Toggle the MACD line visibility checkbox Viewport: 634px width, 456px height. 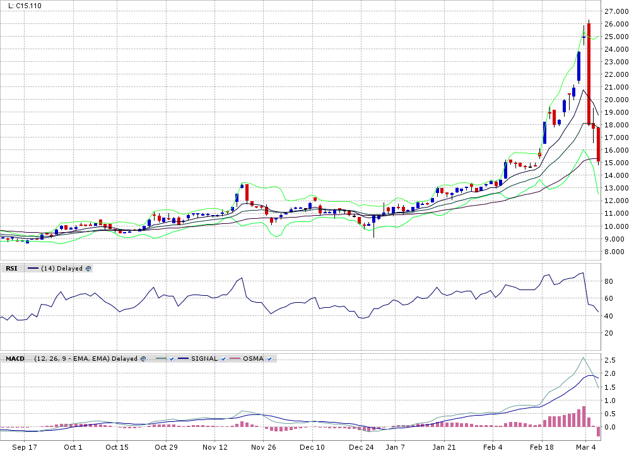pyautogui.click(x=171, y=358)
